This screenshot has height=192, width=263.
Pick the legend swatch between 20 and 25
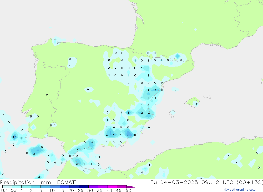point(74,187)
